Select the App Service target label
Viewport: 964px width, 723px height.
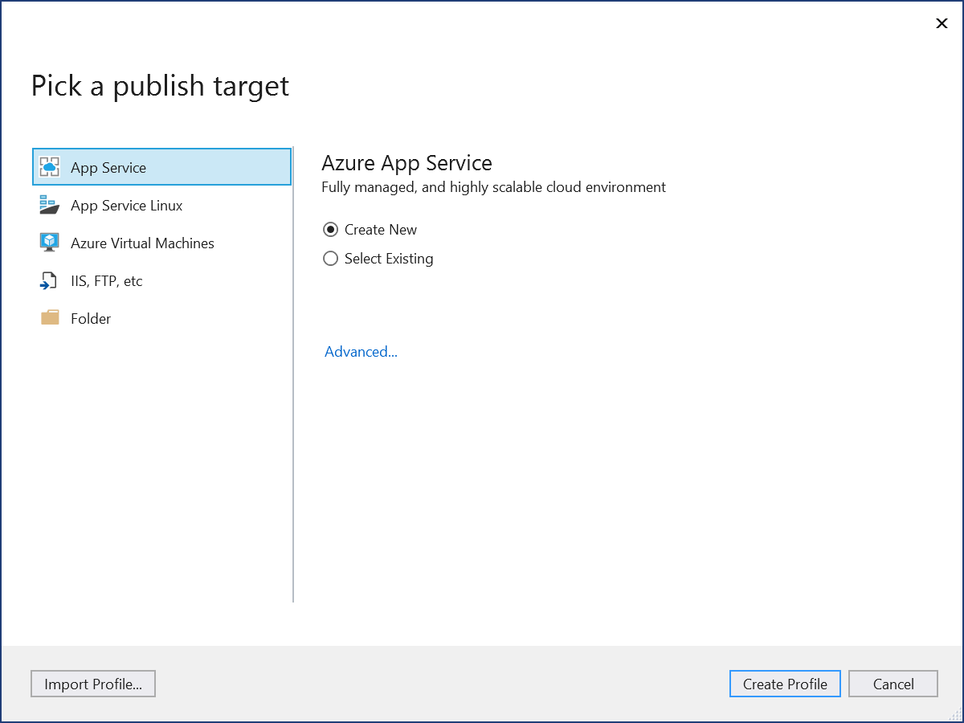pyautogui.click(x=108, y=168)
